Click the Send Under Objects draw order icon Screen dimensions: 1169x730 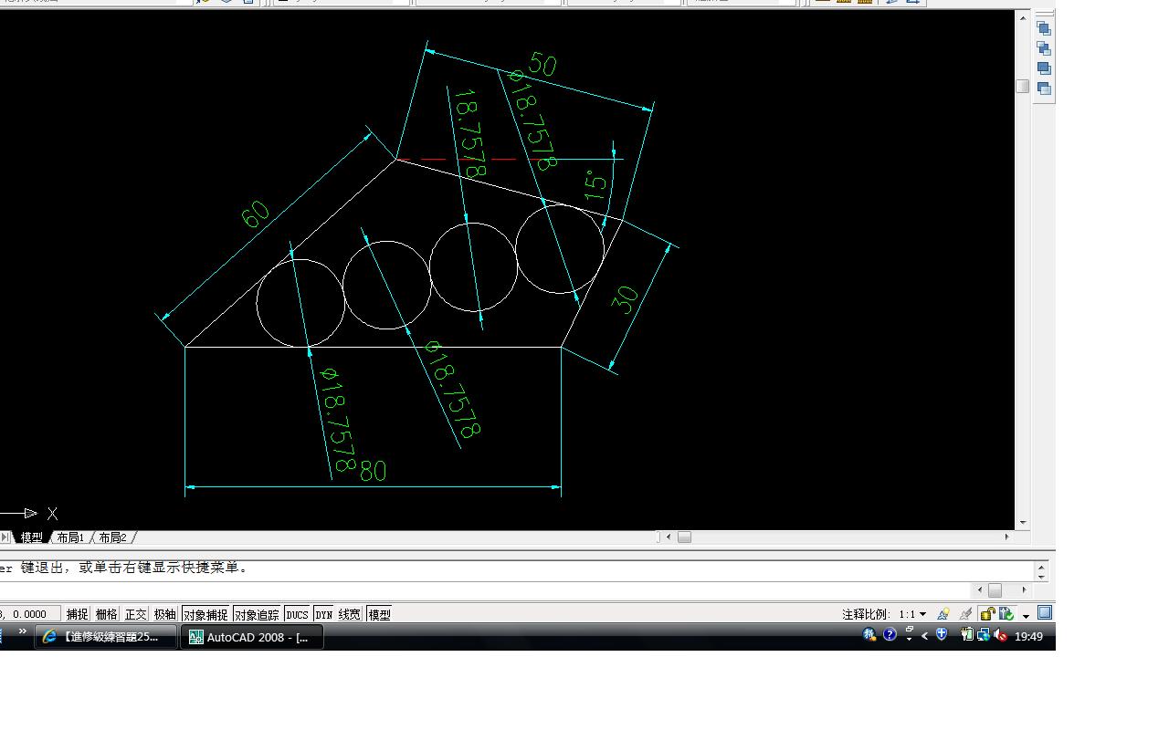tap(1044, 89)
